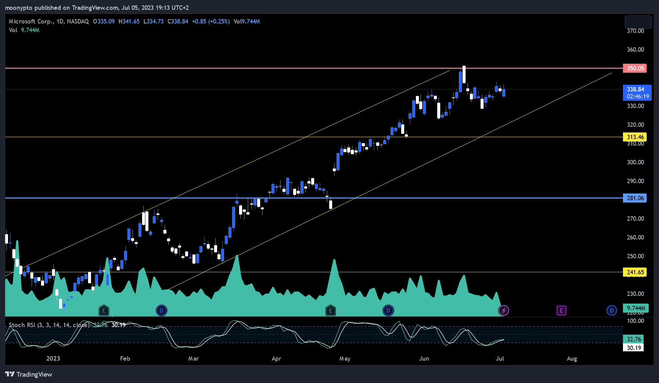This screenshot has width=659, height=383.
Task: Click the high value H341.65
Action: (129, 21)
